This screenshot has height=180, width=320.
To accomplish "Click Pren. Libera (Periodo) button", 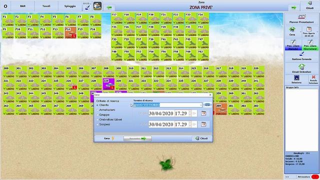I will 293,44.
